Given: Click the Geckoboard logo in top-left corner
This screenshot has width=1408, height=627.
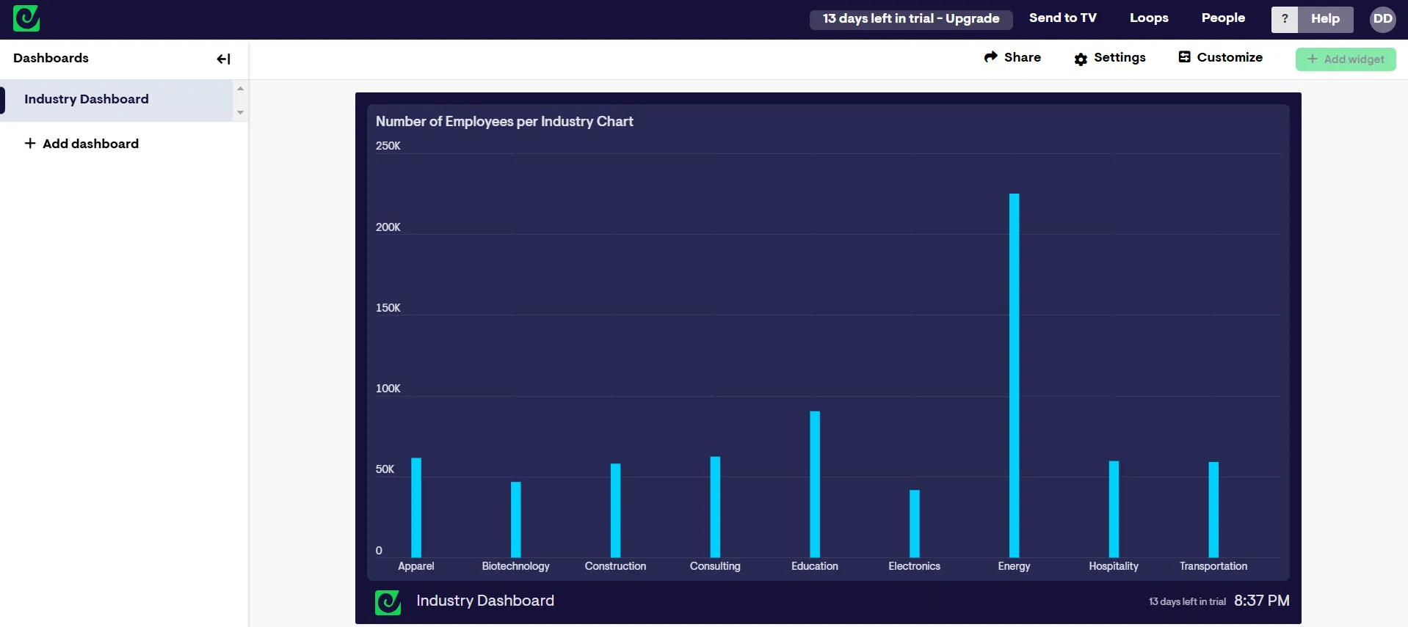Looking at the screenshot, I should click(x=26, y=18).
